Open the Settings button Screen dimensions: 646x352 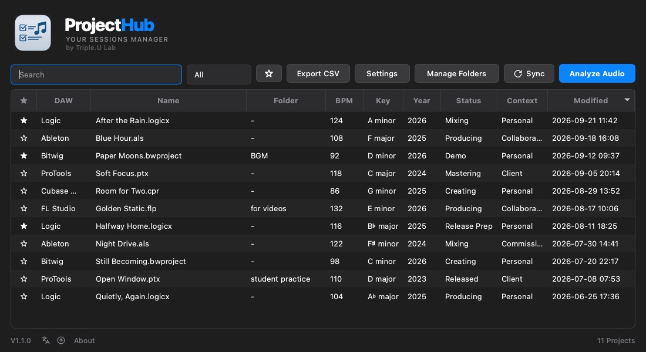coord(382,74)
